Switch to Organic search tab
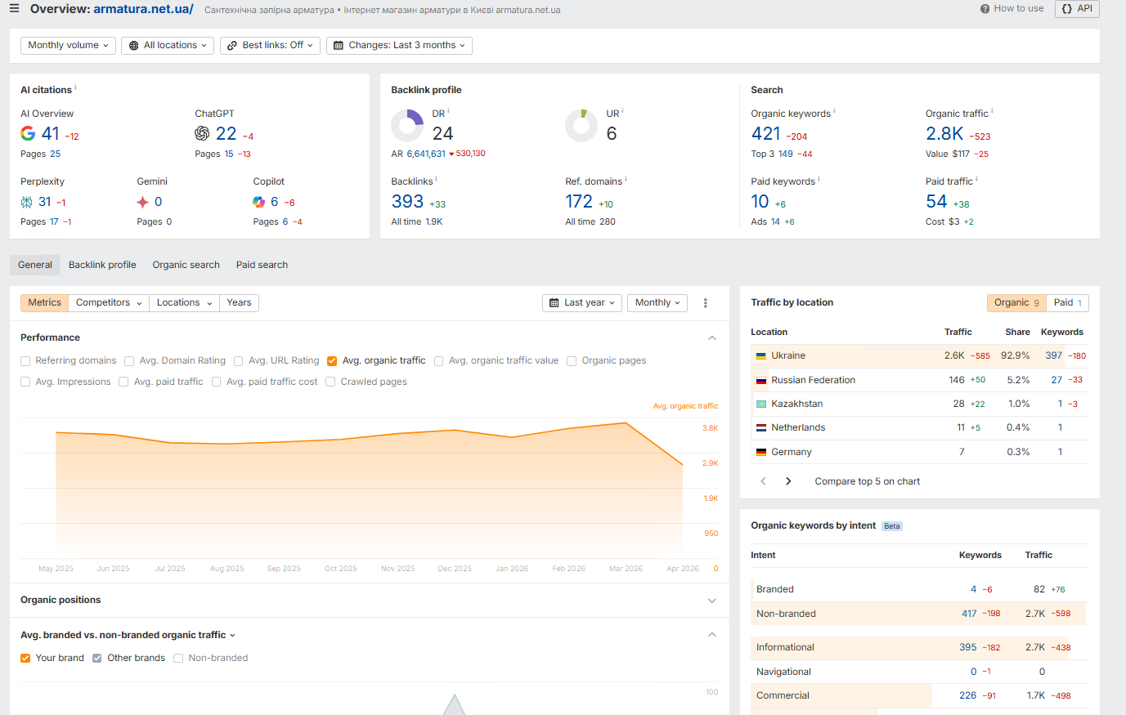Screen dimensions: 1126x715 pos(186,265)
